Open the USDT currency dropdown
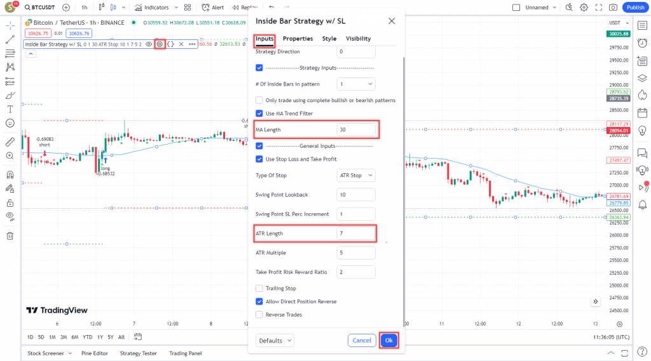The width and height of the screenshot is (651, 361). [619, 23]
